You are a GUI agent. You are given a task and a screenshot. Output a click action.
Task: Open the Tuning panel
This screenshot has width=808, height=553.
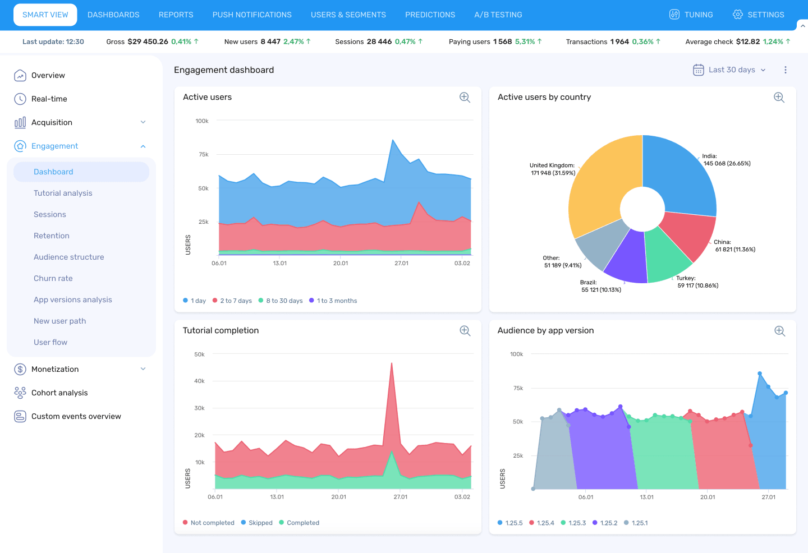[691, 15]
